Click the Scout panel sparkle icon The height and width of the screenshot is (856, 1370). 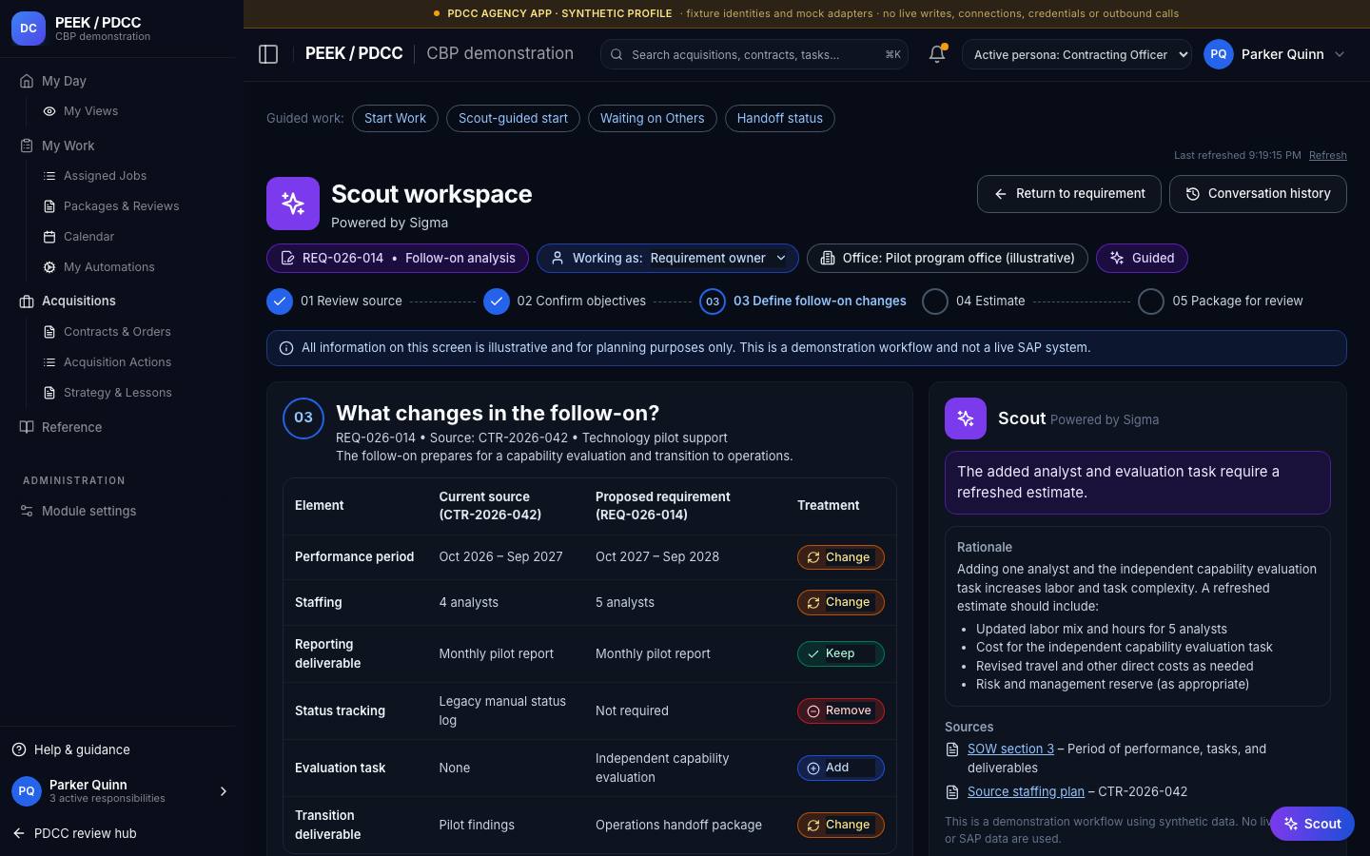point(966,418)
